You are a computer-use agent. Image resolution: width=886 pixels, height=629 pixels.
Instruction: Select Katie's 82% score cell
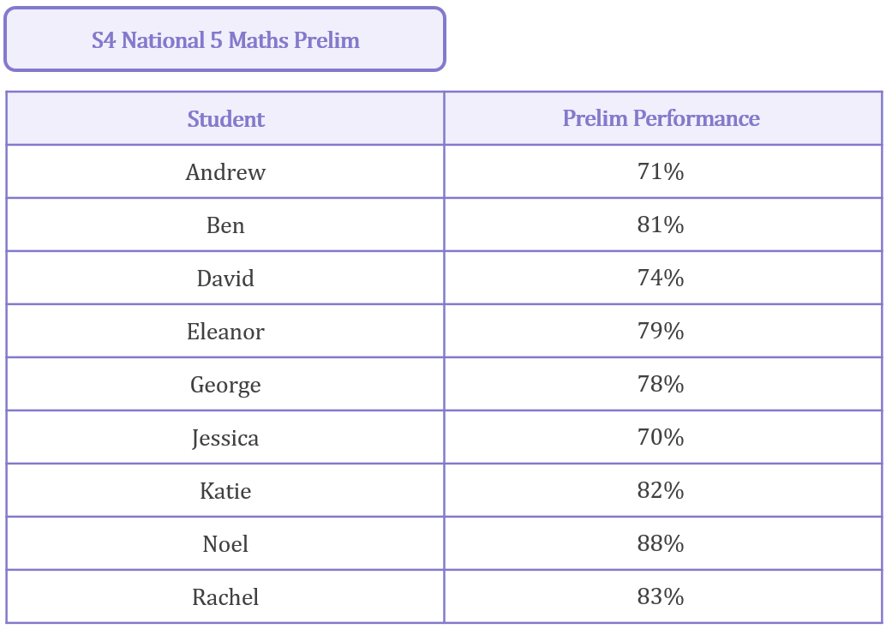click(x=661, y=491)
